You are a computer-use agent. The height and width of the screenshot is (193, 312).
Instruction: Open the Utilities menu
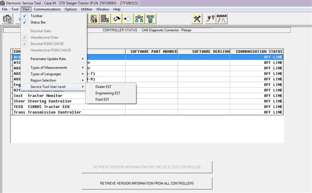click(86, 9)
